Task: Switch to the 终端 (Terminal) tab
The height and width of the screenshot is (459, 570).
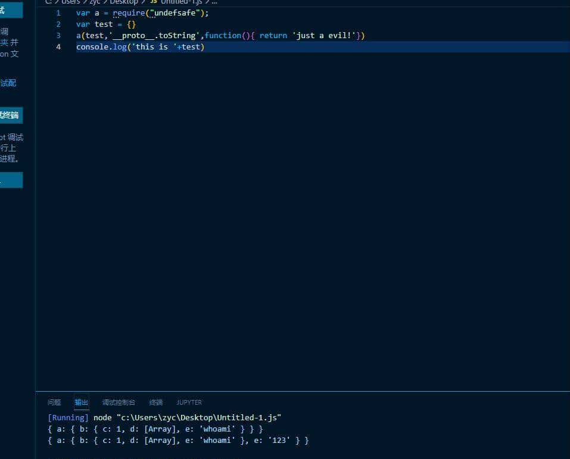Action: tap(155, 402)
